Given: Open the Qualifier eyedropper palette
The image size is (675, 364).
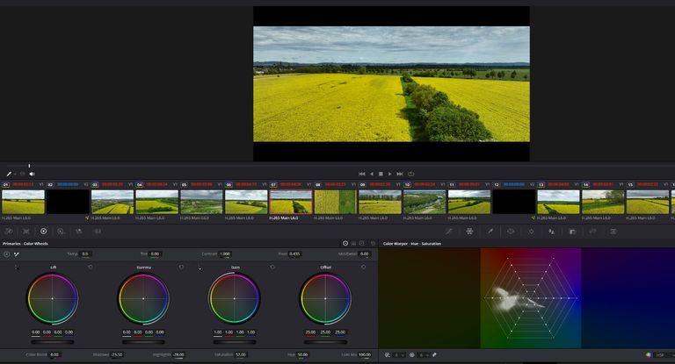Looking at the screenshot, I should (490, 232).
